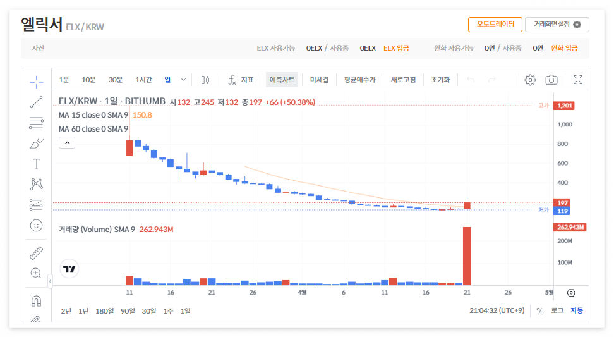Click the 원화 입금 deposit link
This screenshot has height=337, width=614.
point(564,48)
